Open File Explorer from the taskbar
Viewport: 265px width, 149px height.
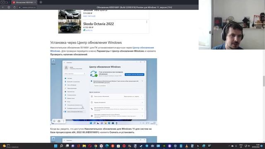point(84,146)
